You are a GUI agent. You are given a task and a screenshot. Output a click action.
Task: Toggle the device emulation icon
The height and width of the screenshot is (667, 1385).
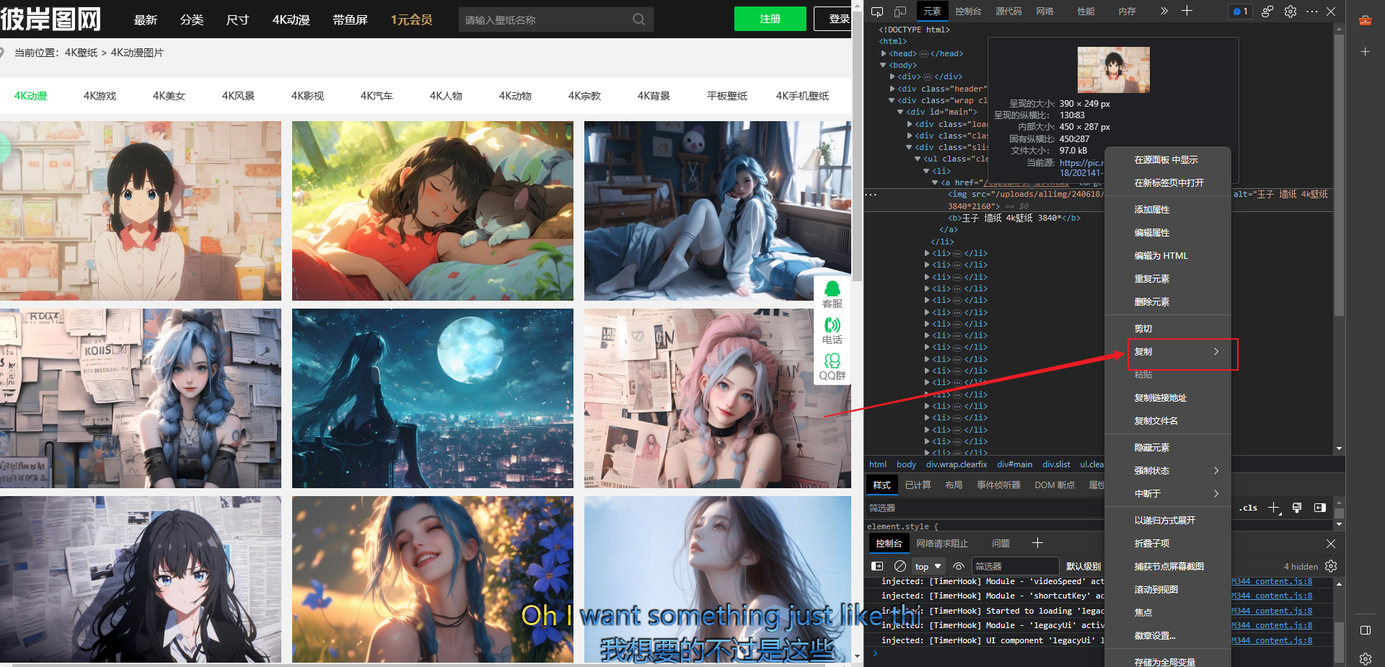click(x=900, y=12)
